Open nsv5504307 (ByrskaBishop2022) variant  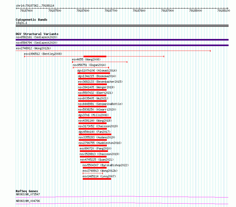pyautogui.click(x=106, y=165)
